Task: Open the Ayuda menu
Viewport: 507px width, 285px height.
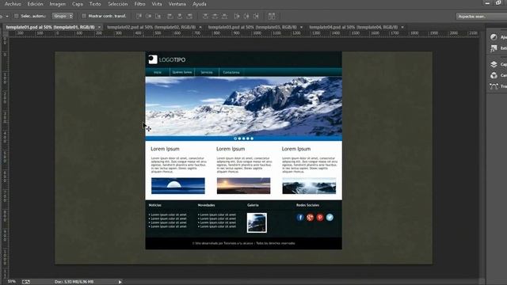Action: tap(199, 4)
